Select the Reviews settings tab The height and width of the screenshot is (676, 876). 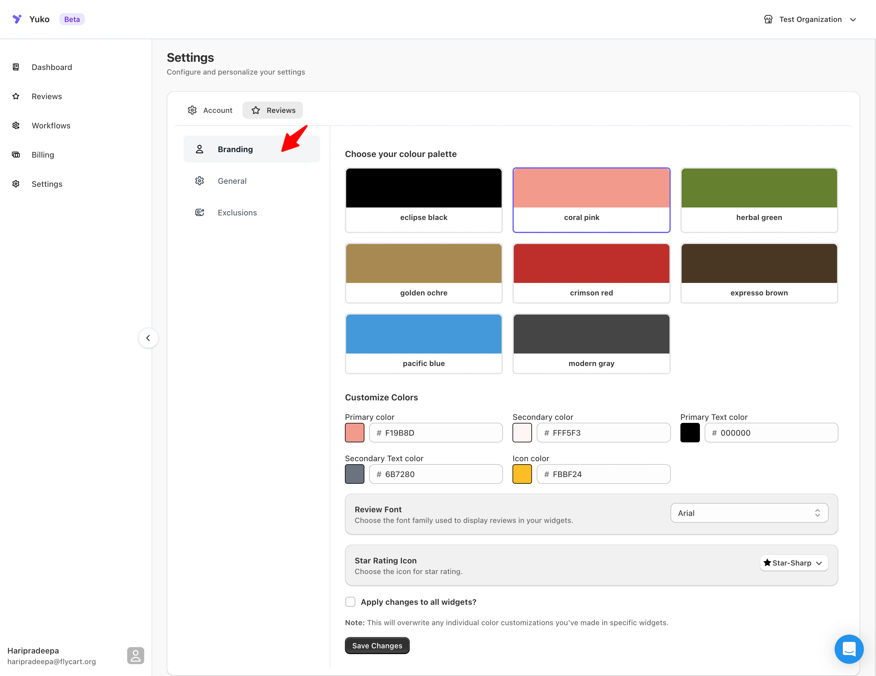(x=273, y=110)
